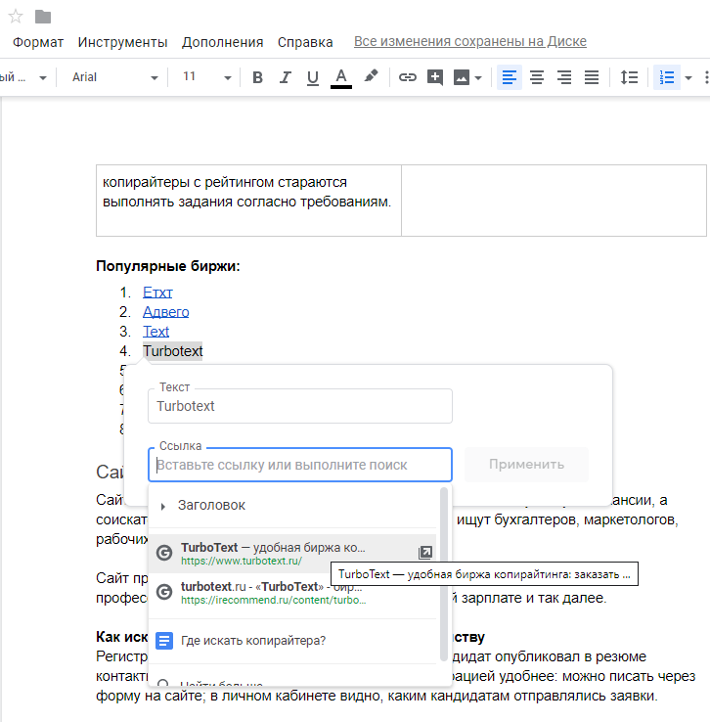
Task: Click the 'Популярные биржи:' heading text
Action: click(x=168, y=266)
